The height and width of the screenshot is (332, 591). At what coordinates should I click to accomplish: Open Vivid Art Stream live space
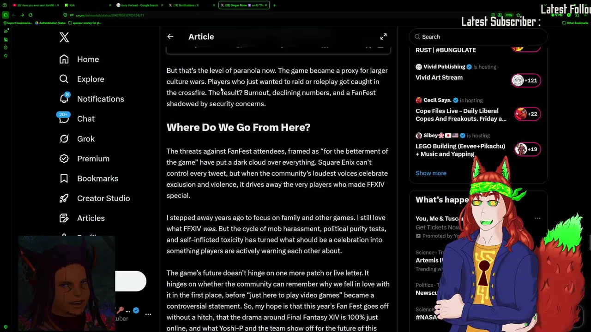tap(439, 77)
